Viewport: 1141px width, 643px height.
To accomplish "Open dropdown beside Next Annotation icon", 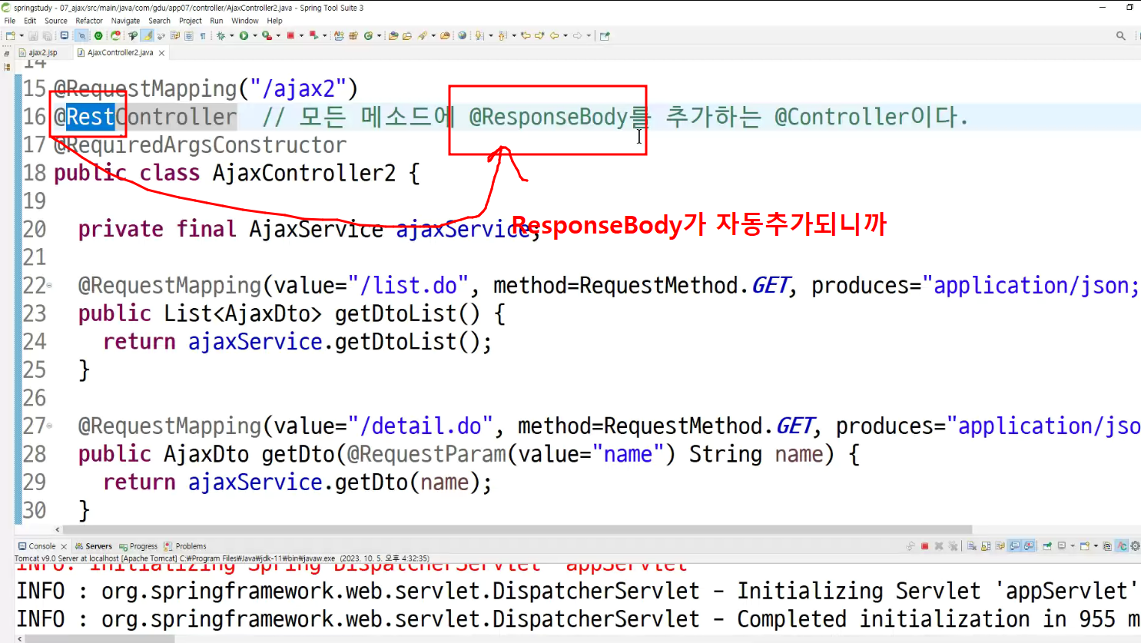I will 490,35.
